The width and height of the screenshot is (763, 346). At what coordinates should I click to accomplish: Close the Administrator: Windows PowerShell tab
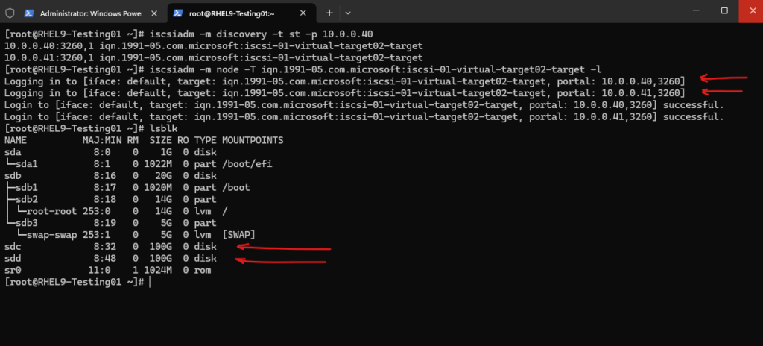[153, 13]
